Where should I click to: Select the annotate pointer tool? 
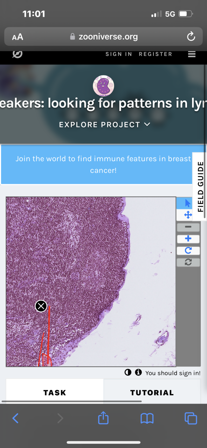[188, 203]
